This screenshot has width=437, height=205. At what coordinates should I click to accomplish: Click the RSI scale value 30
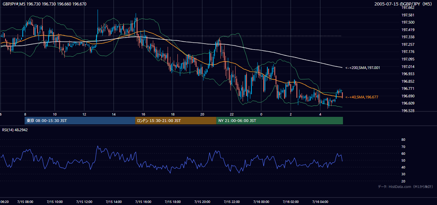coord(403,174)
